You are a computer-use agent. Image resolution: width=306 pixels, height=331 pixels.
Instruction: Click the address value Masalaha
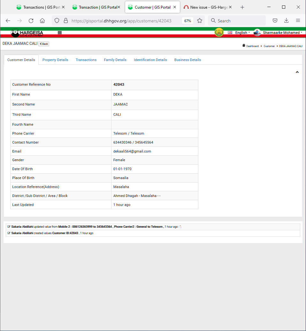(121, 187)
